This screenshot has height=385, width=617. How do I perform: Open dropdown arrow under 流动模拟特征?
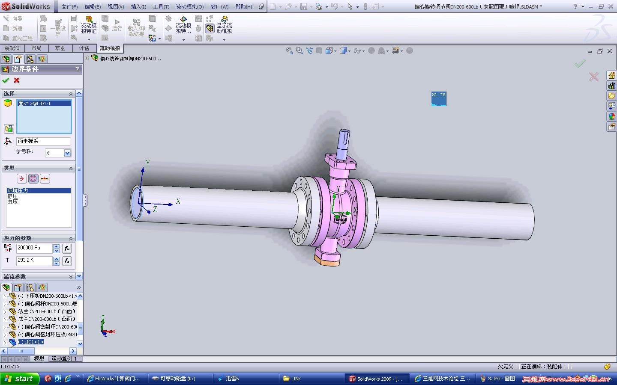tap(89, 40)
